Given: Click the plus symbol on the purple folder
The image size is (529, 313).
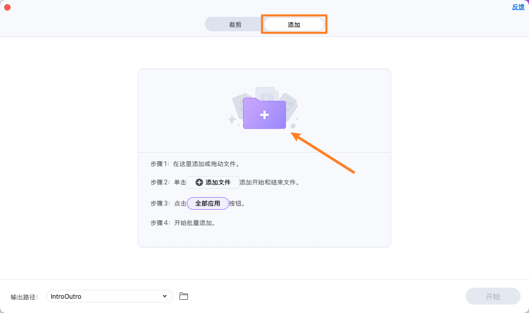Looking at the screenshot, I should click(x=264, y=114).
